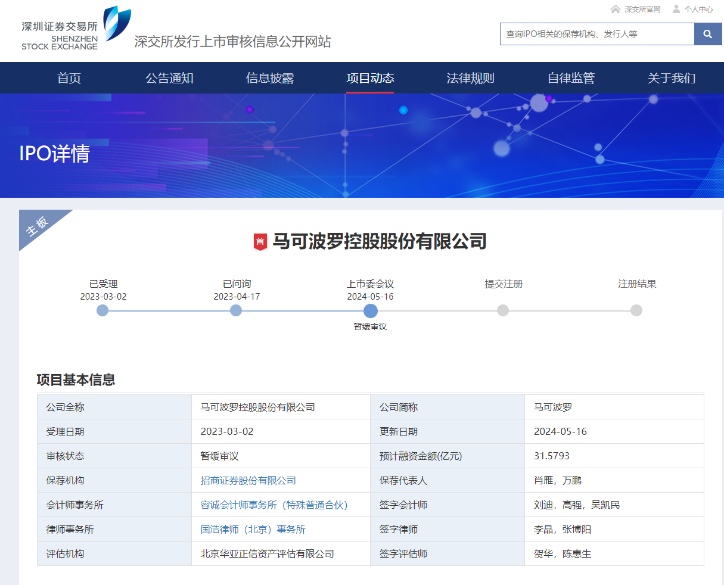Navigate to 自律监管 section
This screenshot has height=585, width=724.
(x=571, y=78)
